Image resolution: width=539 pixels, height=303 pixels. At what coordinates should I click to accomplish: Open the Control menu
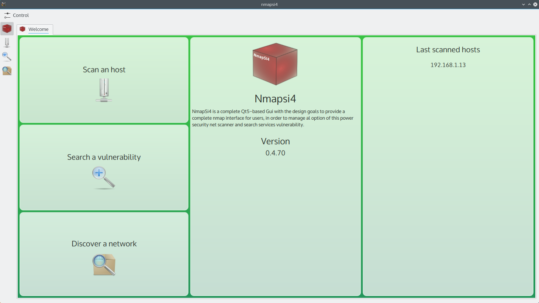pyautogui.click(x=17, y=15)
